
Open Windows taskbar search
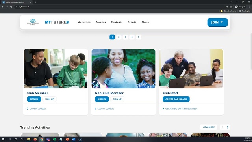tap(9, 139)
